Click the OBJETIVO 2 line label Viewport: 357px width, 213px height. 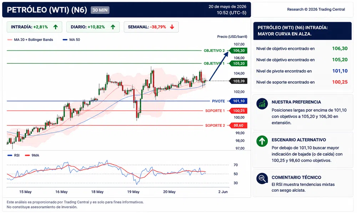[x=214, y=51]
